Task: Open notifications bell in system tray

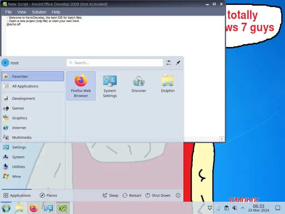Action: click(210, 208)
